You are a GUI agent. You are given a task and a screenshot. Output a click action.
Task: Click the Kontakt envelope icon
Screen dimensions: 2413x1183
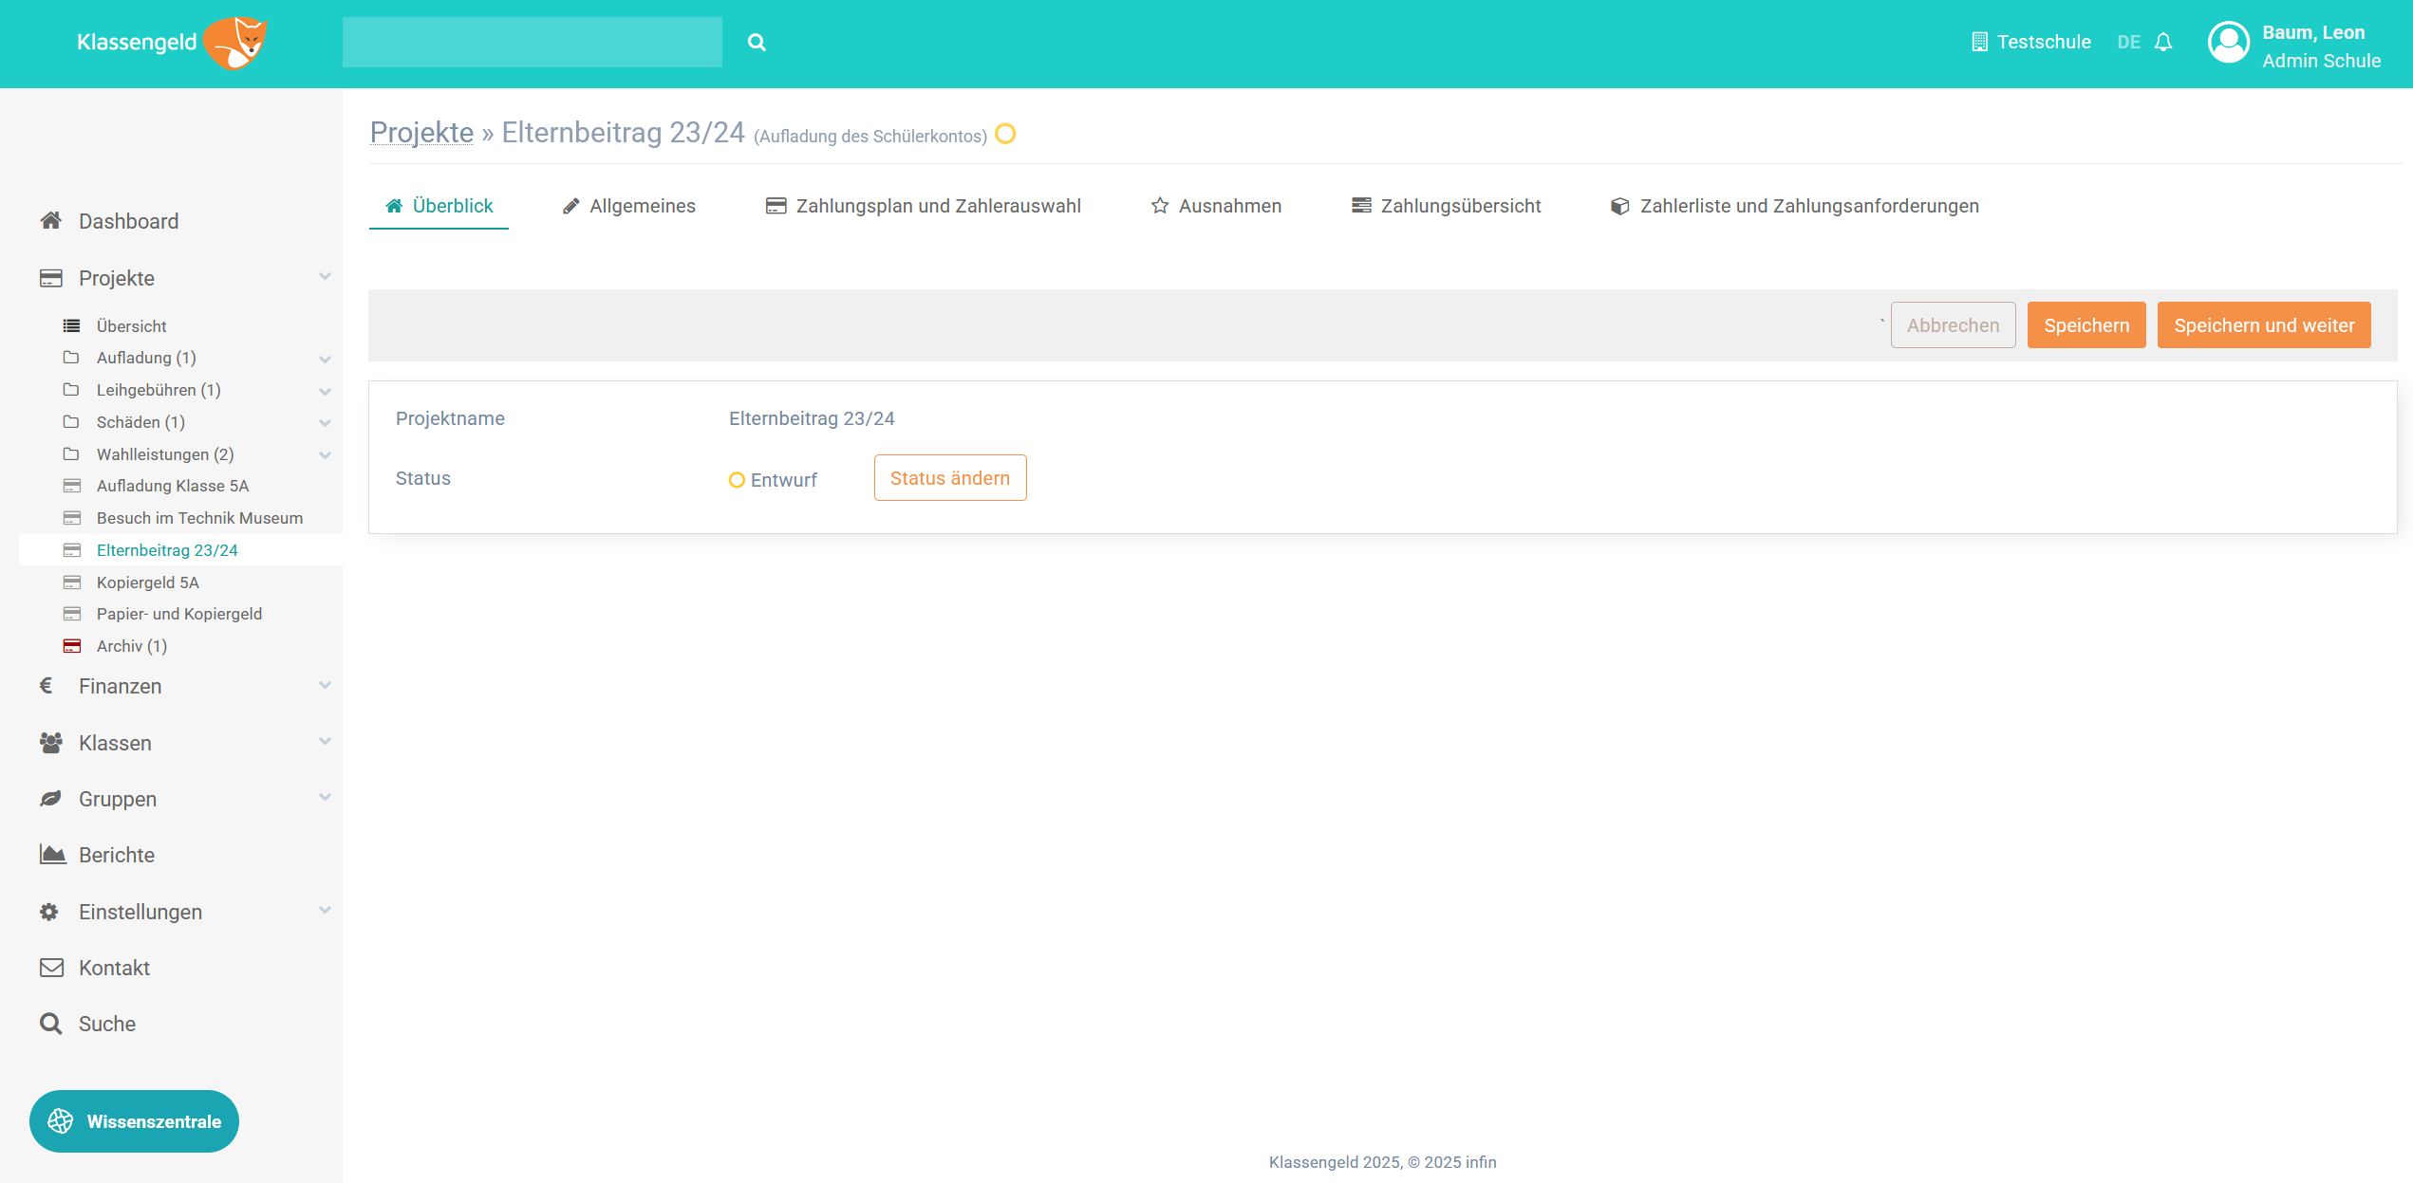click(x=51, y=968)
